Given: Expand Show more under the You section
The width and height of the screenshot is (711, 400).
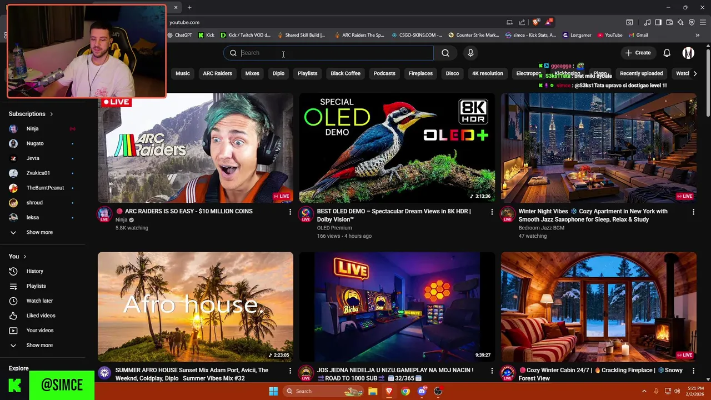Looking at the screenshot, I should click(39, 345).
